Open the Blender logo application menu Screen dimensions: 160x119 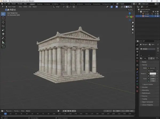[2, 4]
